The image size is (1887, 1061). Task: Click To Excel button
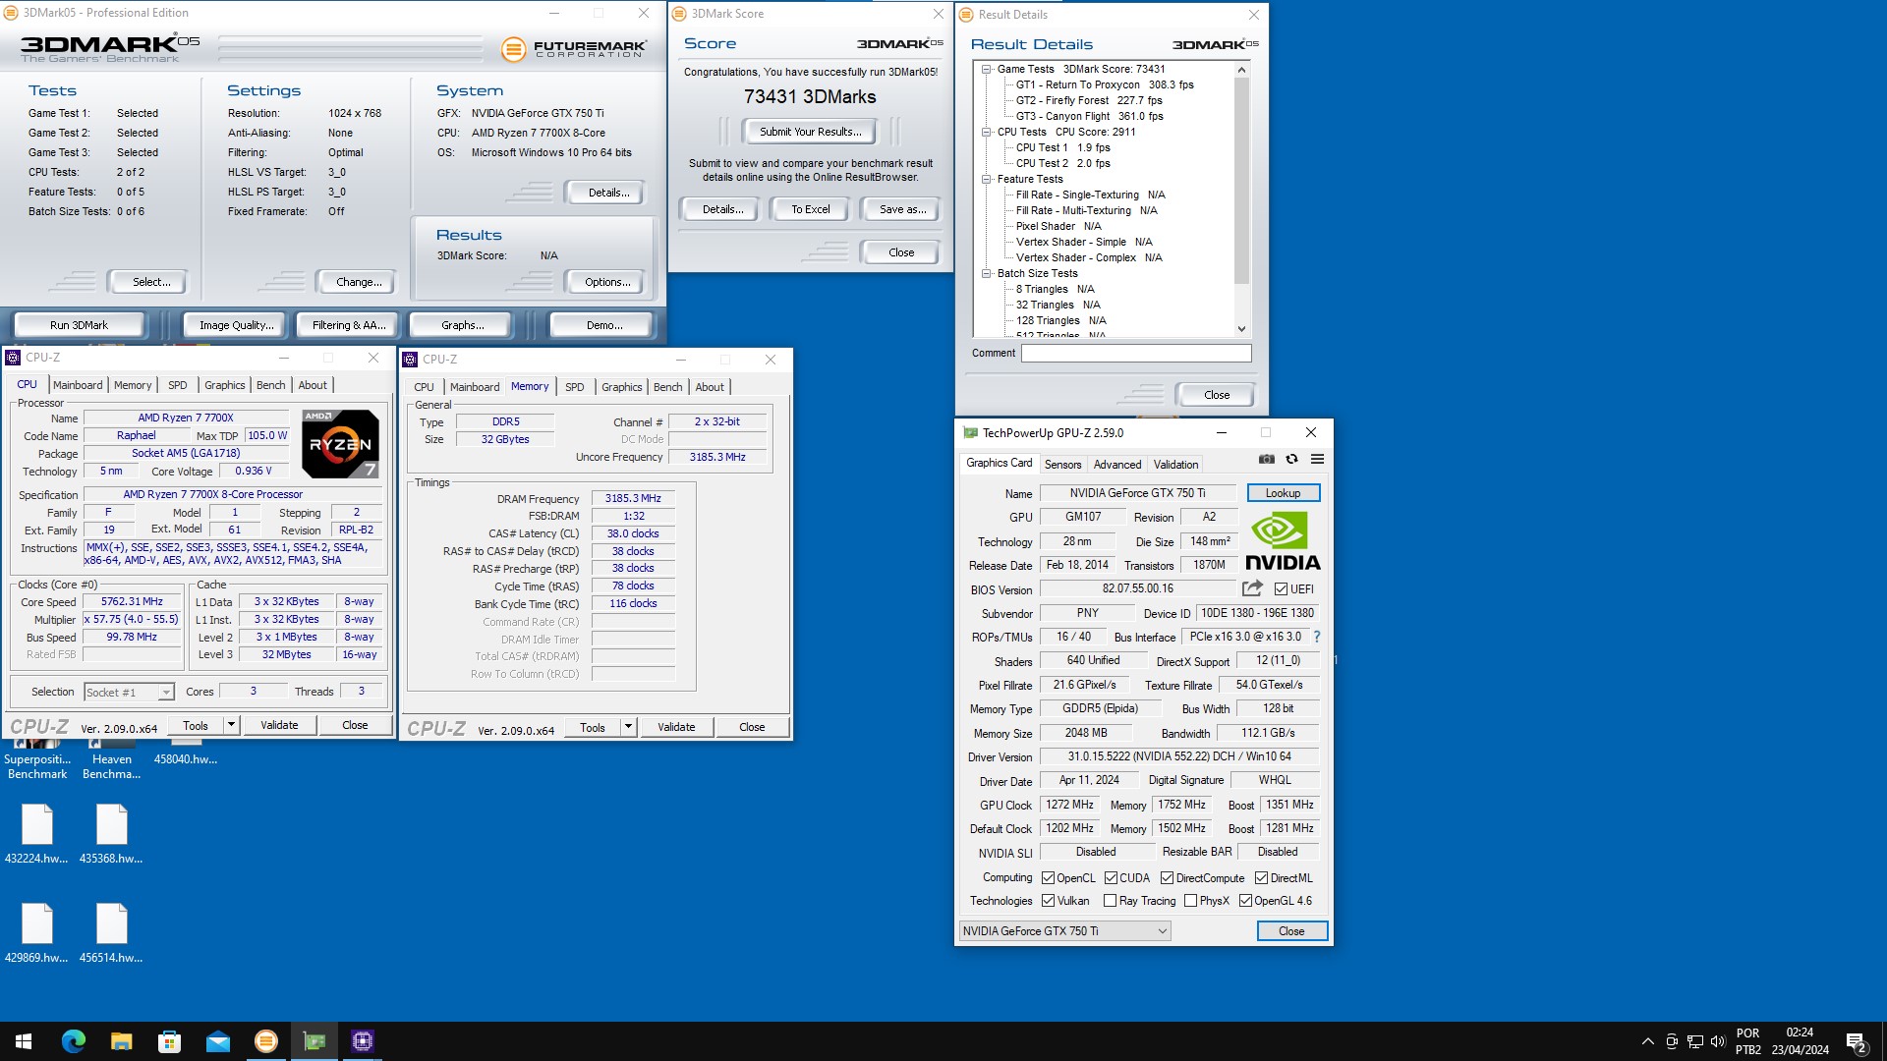811,209
